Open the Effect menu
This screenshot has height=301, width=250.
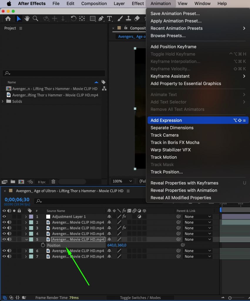pyautogui.click(x=137, y=4)
